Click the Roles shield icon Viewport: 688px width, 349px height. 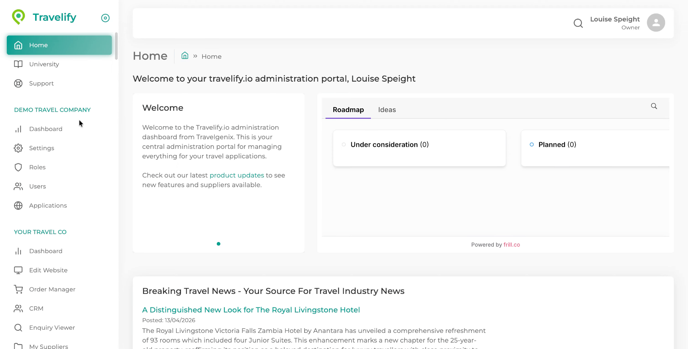18,167
